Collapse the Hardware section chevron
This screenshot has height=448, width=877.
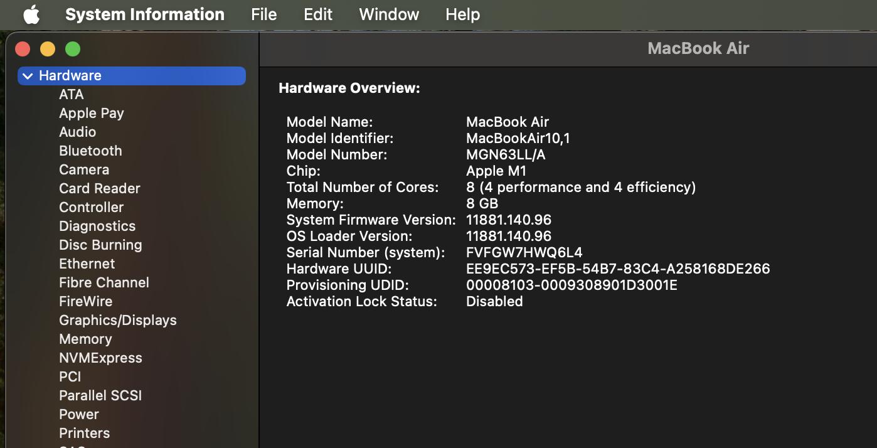[x=27, y=76]
